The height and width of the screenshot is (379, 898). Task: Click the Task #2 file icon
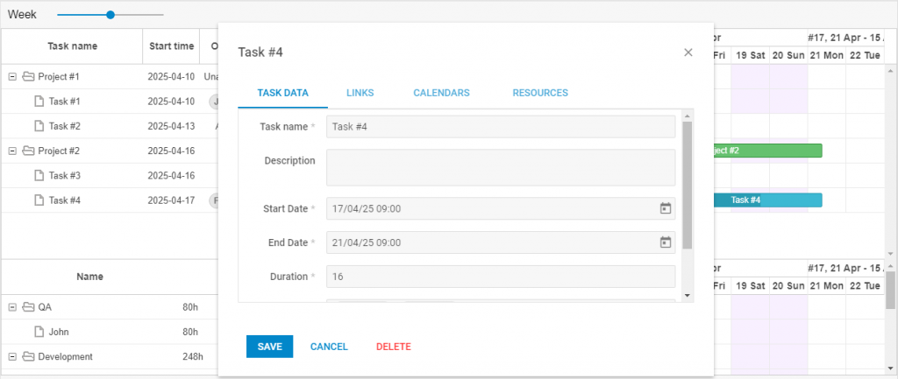coord(39,126)
